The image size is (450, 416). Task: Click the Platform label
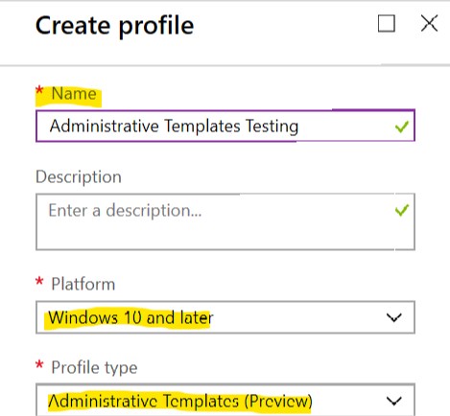pyautogui.click(x=83, y=284)
